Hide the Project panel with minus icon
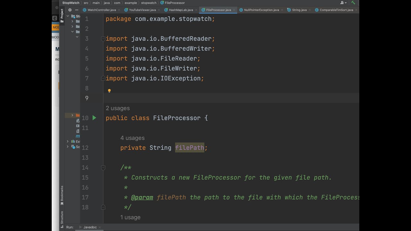This screenshot has width=411, height=231. click(77, 10)
